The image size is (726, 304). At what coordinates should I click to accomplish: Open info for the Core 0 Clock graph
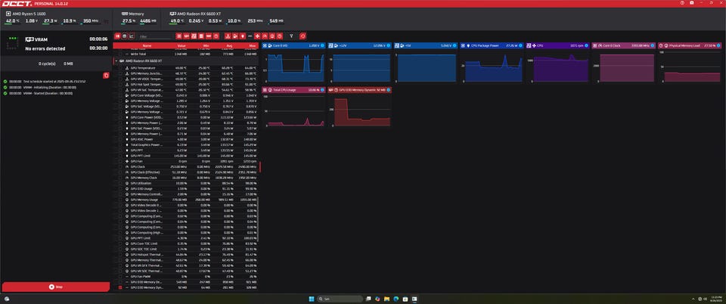[653, 46]
